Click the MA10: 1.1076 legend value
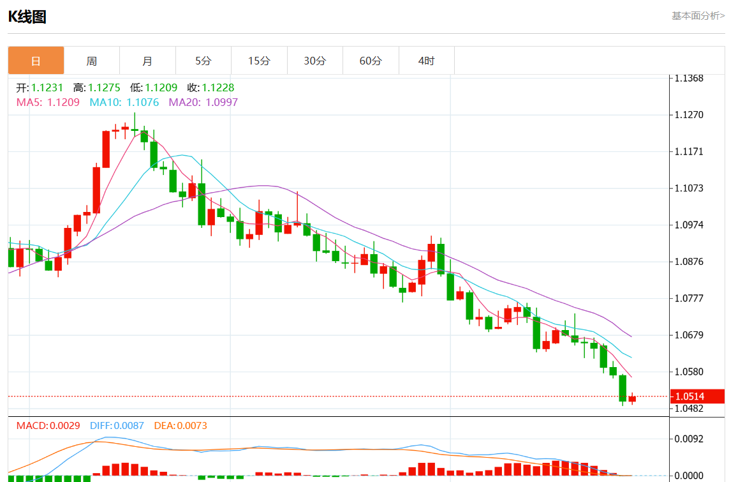The width and height of the screenshot is (745, 482). pos(124,102)
